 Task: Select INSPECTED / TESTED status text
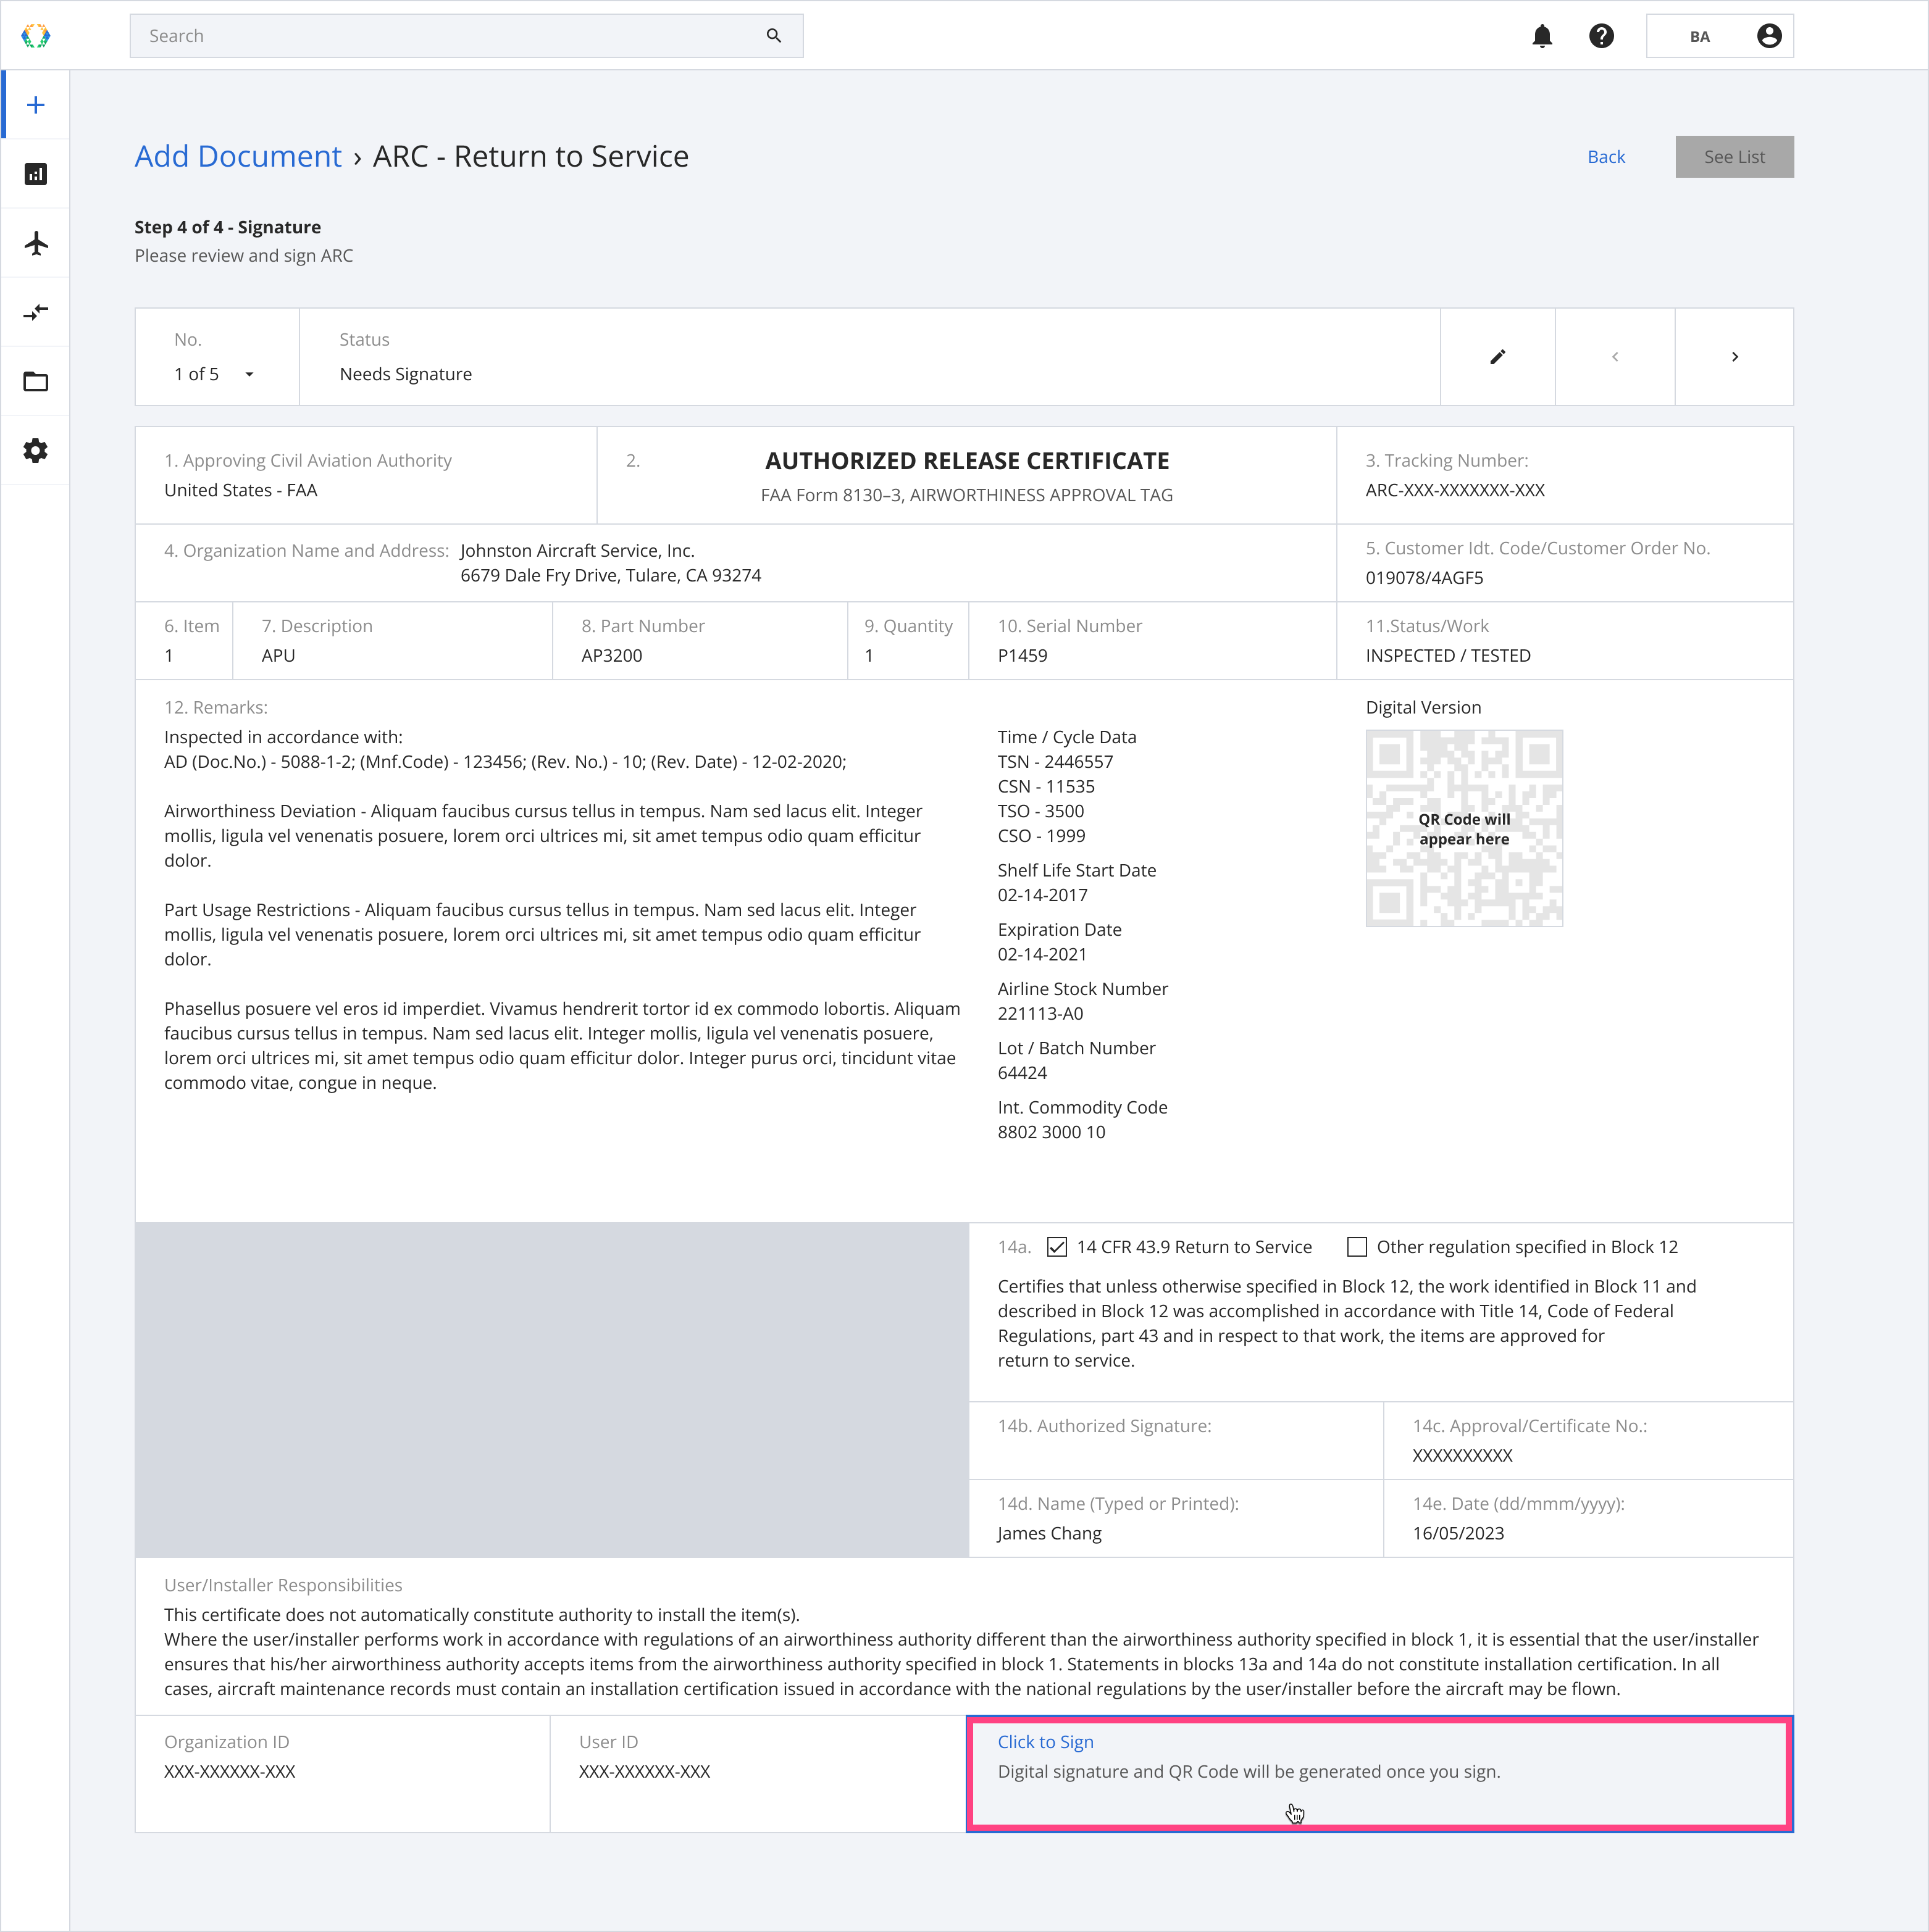(1448, 656)
